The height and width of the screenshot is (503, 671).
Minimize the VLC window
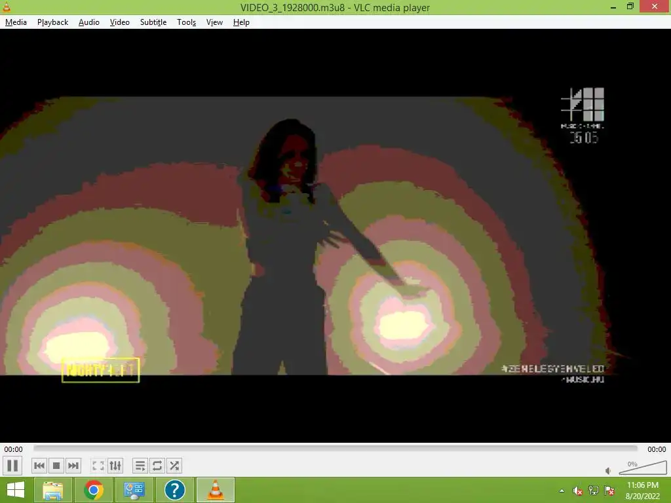613,7
